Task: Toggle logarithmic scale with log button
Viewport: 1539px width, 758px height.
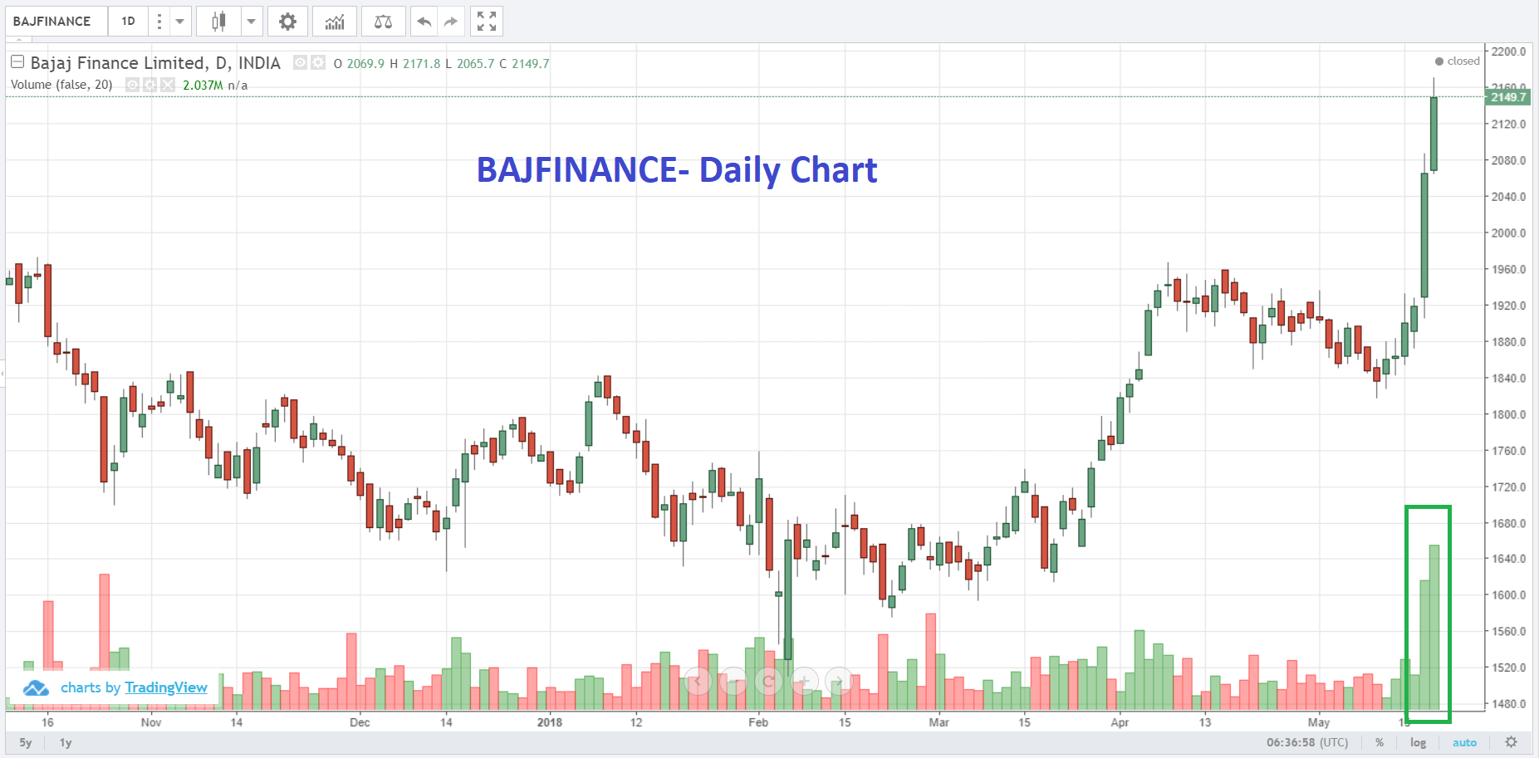Action: pyautogui.click(x=1418, y=743)
